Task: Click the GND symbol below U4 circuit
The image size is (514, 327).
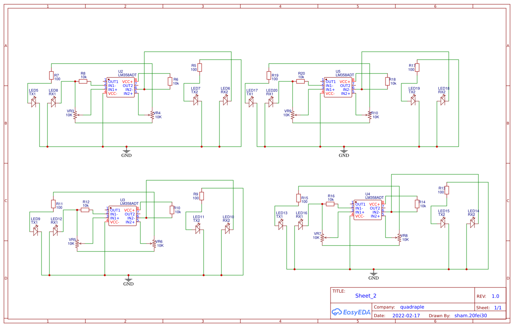Action: [373, 274]
